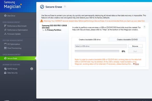Open Disk Drive icon in sidebar
The image size is (152, 101).
(x=5, y=16)
